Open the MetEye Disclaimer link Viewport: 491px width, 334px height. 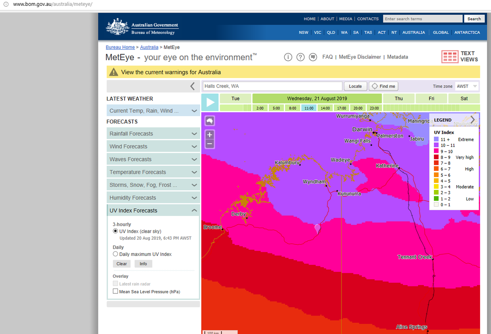point(360,57)
